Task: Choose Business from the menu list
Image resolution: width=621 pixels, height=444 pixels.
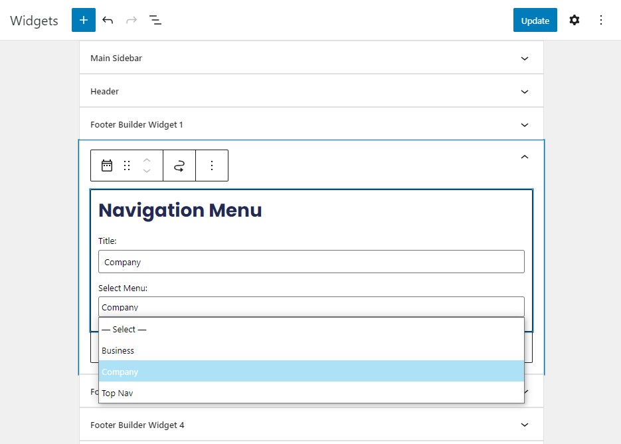Action: coord(311,350)
